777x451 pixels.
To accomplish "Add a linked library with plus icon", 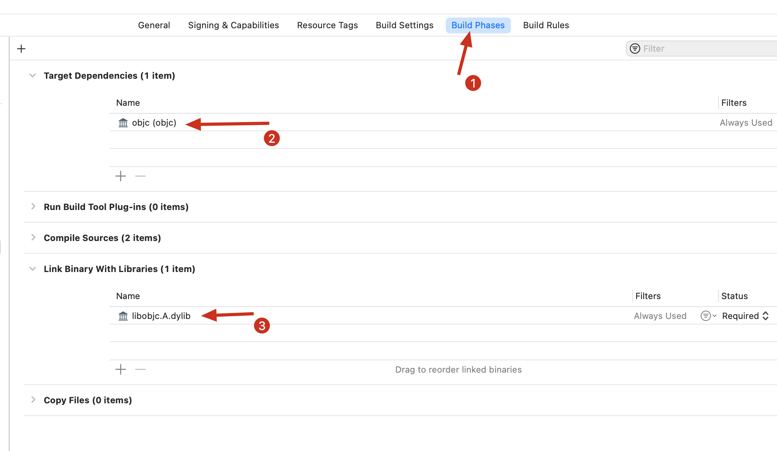I will [x=120, y=369].
